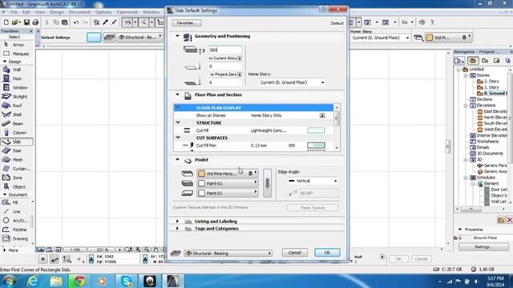The height and width of the screenshot is (288, 513).
Task: Click the Reset Texture button
Action: [x=313, y=208]
